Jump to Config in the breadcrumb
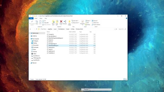This screenshot has width=164, height=92. [73, 29]
